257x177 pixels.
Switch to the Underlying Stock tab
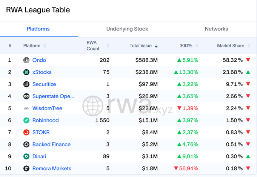(127, 29)
